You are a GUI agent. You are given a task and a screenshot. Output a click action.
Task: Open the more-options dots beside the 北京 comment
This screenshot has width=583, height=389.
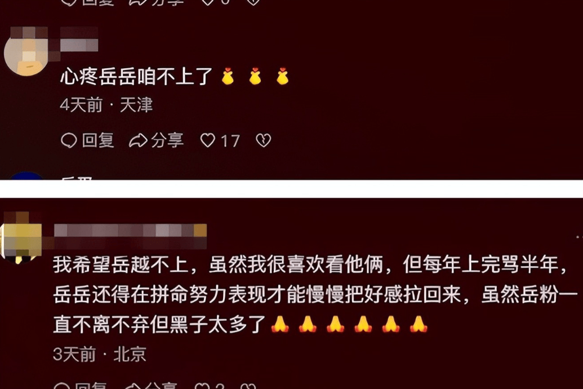point(579,237)
